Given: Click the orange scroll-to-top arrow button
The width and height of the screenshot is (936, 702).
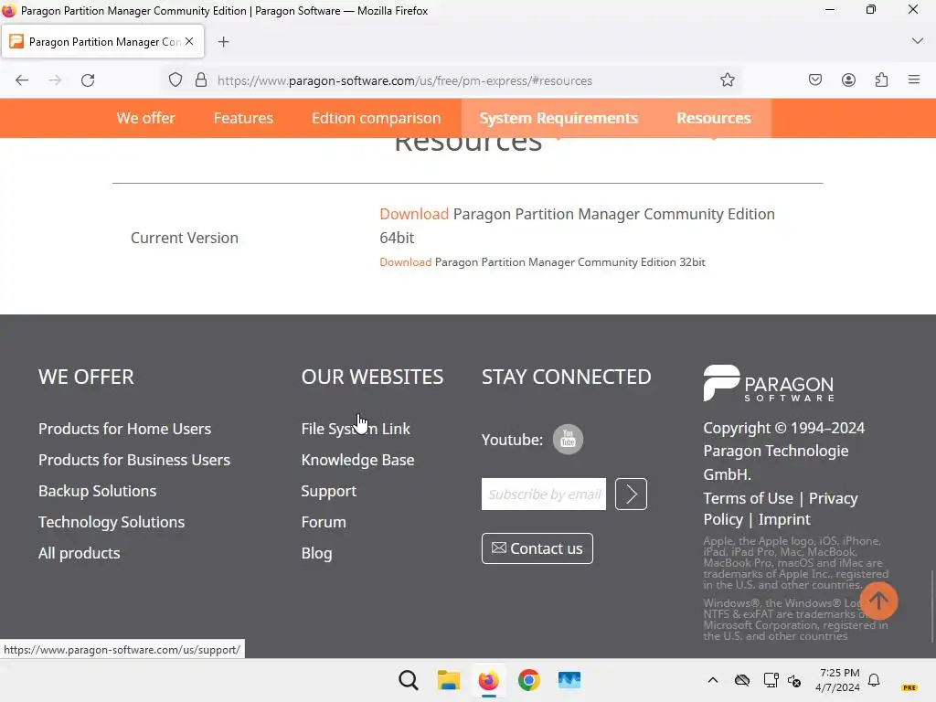Looking at the screenshot, I should point(878,601).
